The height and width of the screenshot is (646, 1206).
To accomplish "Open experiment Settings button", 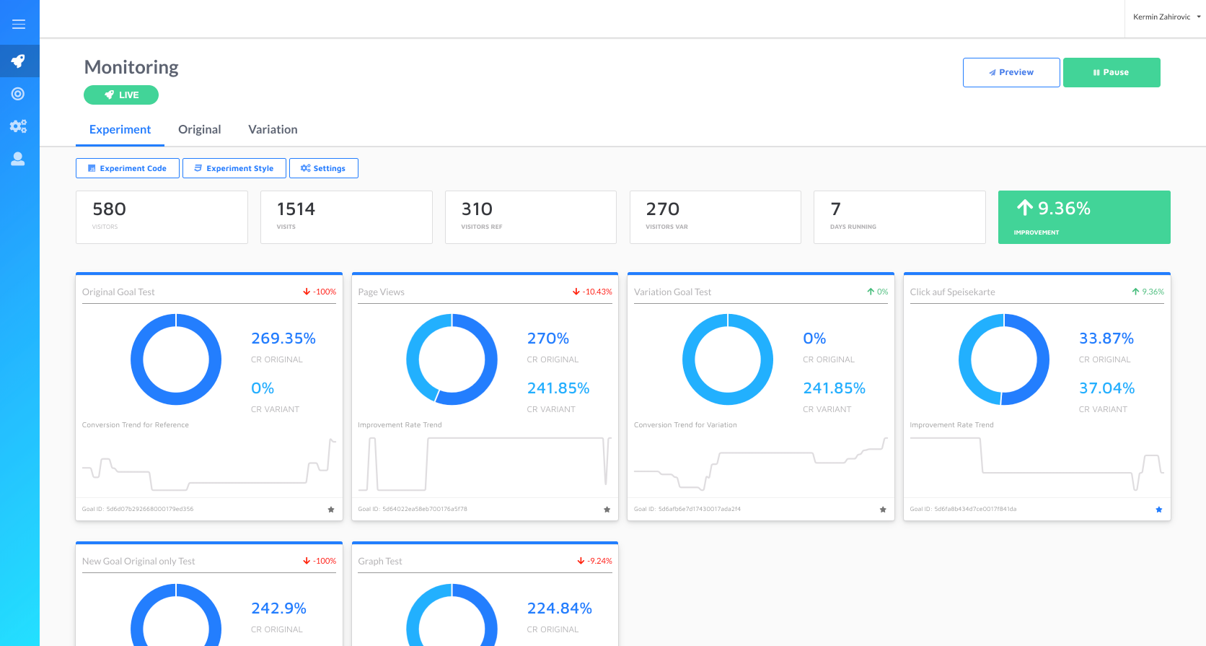I will [x=323, y=168].
